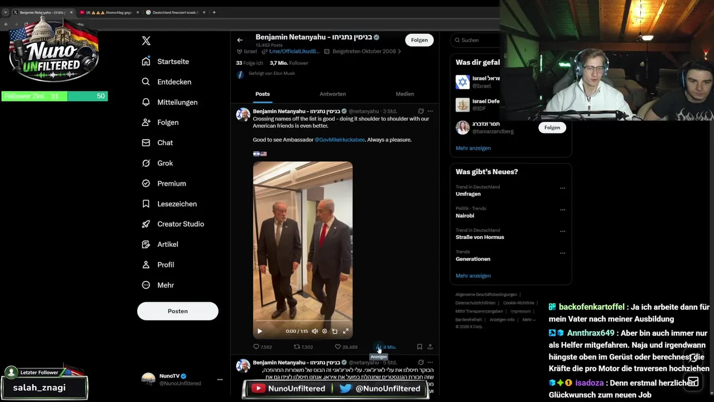Open Creator Studio
This screenshot has height=402, width=714.
click(172, 224)
